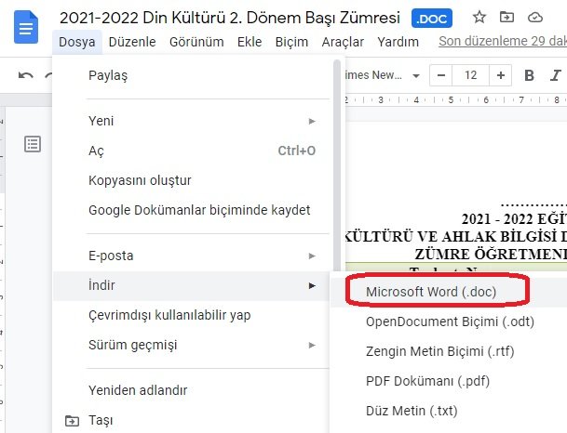Open the Yardım menu
The image size is (567, 433).
(398, 42)
